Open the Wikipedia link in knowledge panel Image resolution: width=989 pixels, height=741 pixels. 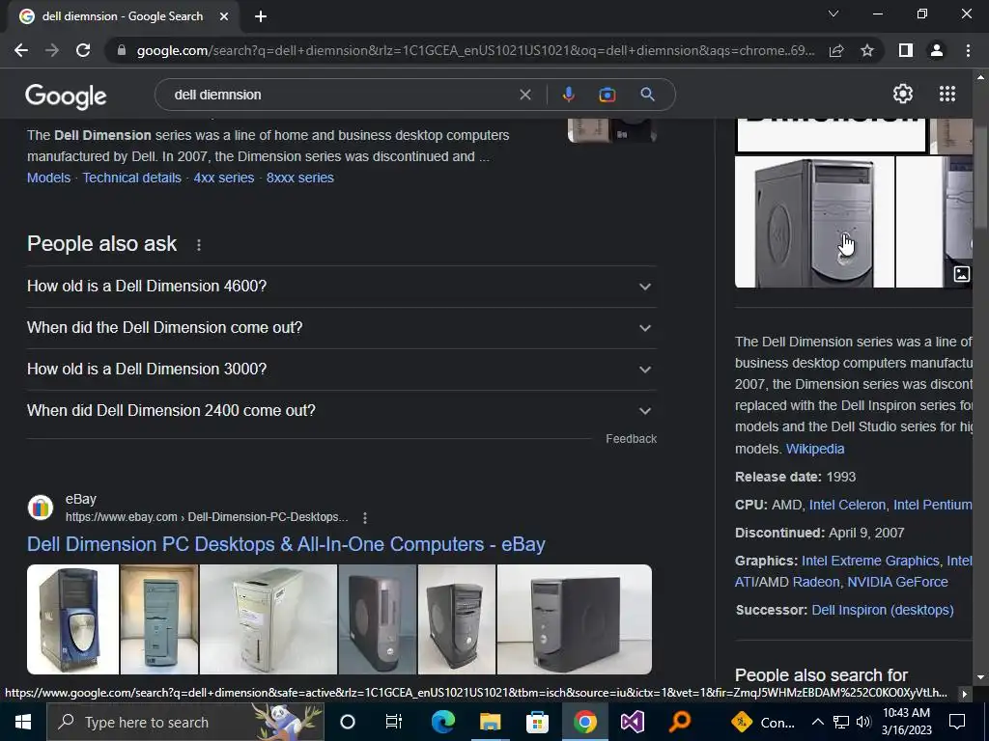pos(815,449)
